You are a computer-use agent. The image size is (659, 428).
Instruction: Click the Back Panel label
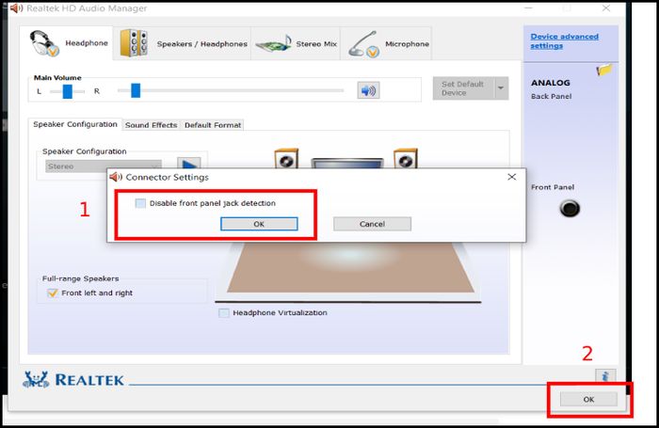[x=551, y=96]
